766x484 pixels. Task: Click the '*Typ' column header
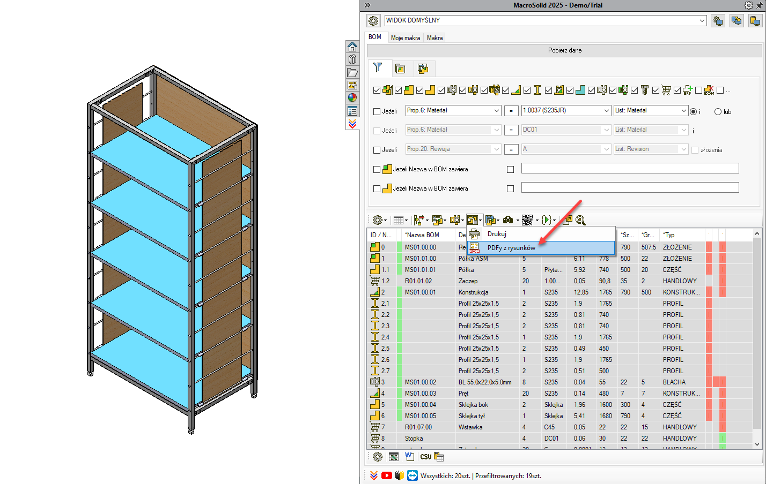[682, 235]
